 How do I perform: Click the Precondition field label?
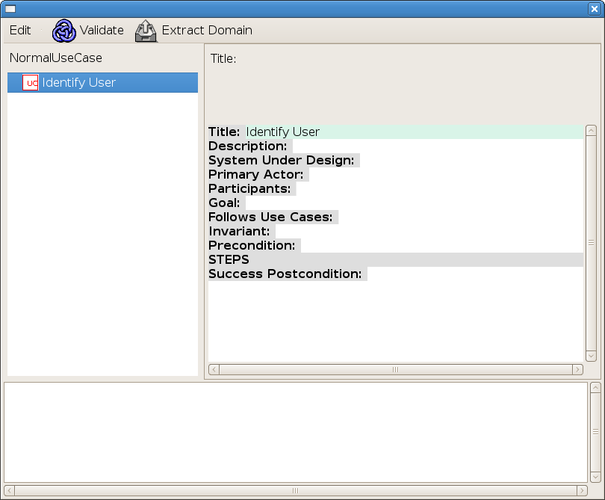(x=252, y=246)
